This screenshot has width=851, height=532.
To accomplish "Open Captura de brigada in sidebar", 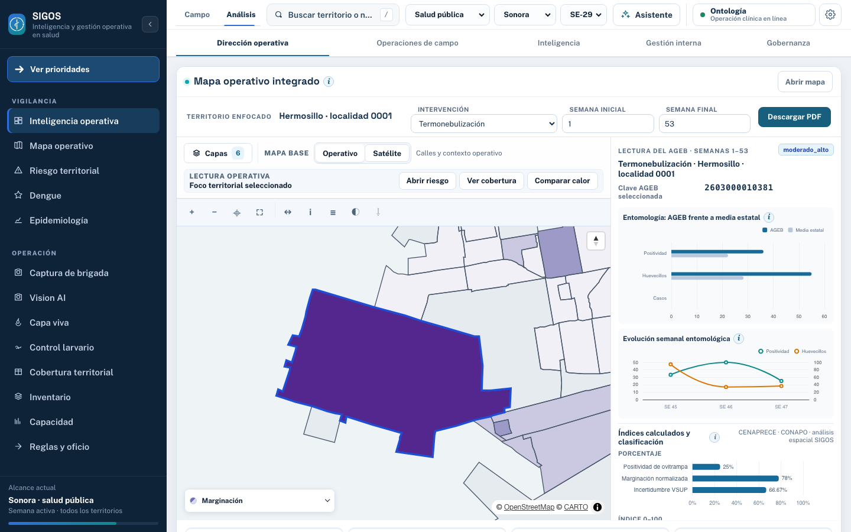I will click(83, 273).
